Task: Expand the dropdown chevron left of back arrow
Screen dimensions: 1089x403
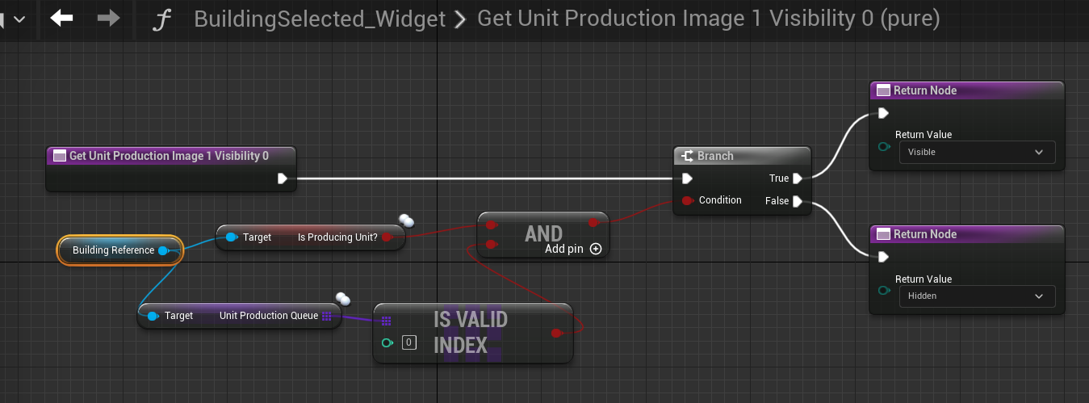Action: tap(19, 18)
